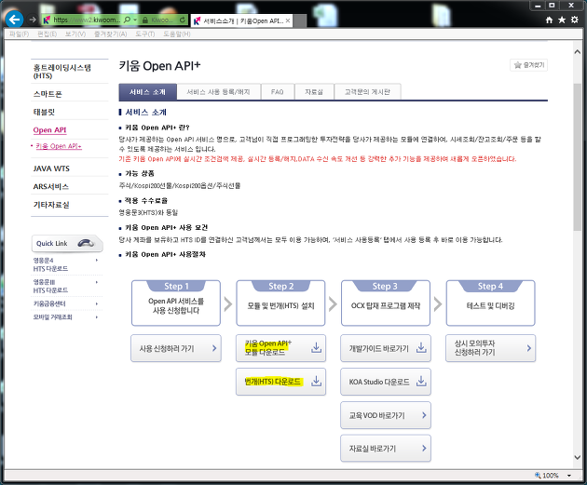
Task: Click the scrollbar up arrow
Action: click(578, 51)
